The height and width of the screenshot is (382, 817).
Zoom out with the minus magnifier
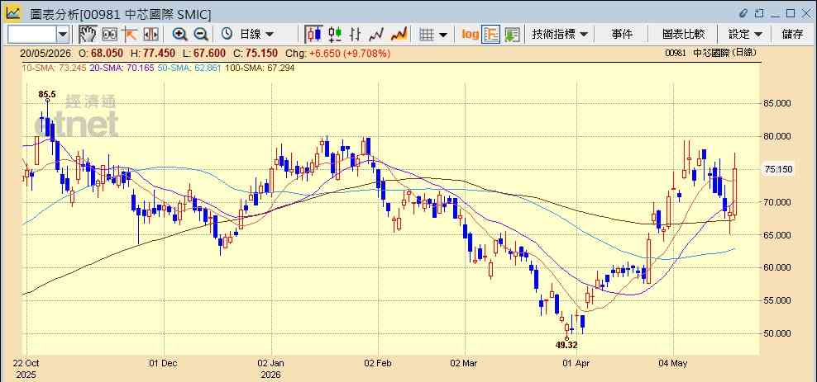tap(201, 35)
